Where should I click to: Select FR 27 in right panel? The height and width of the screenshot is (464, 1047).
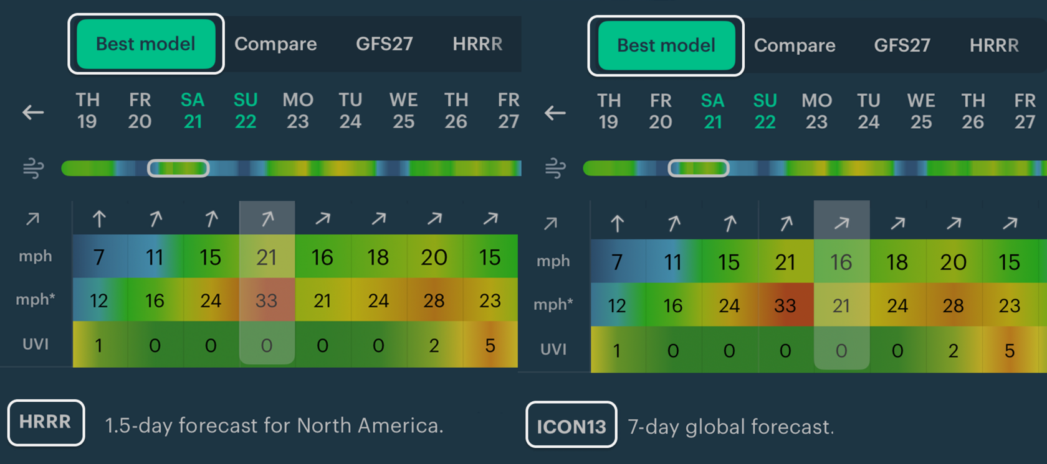pos(1025,111)
